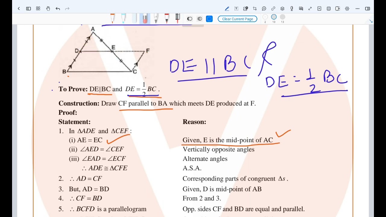This screenshot has width=386, height=217.
Task: Change the page background template icon
Action: (x=329, y=9)
